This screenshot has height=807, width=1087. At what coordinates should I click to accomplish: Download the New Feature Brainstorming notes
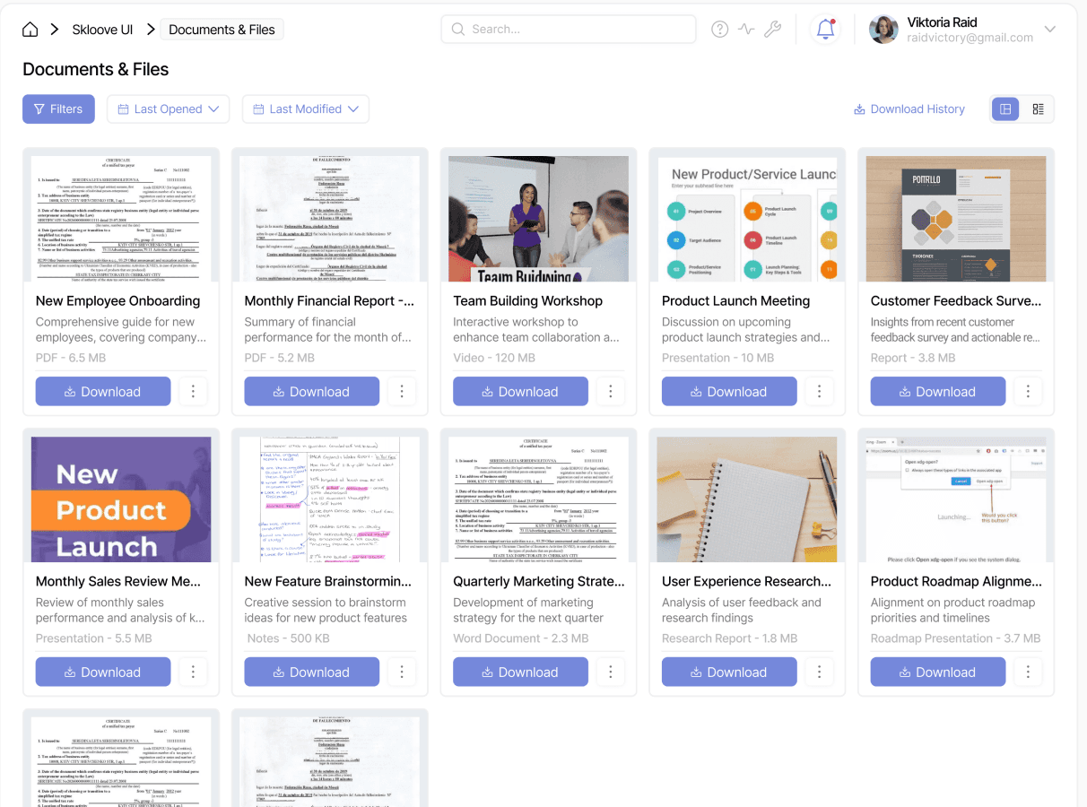[x=312, y=672]
